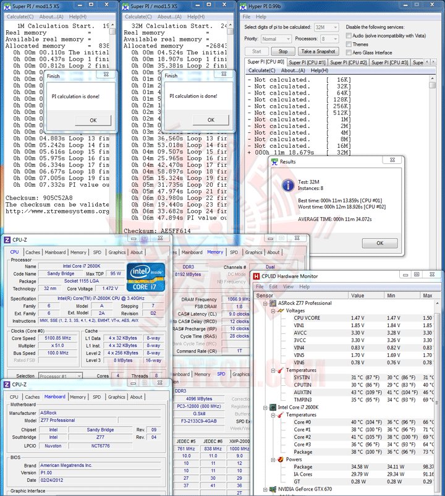
Task: Click the ASRock manufacturer field
Action: (100, 413)
